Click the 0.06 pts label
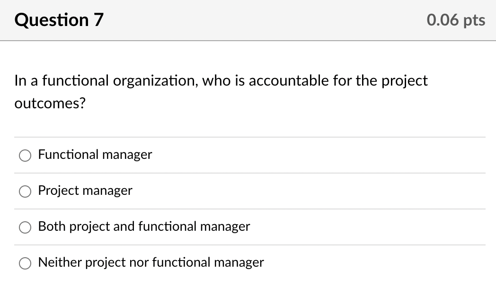 click(455, 20)
